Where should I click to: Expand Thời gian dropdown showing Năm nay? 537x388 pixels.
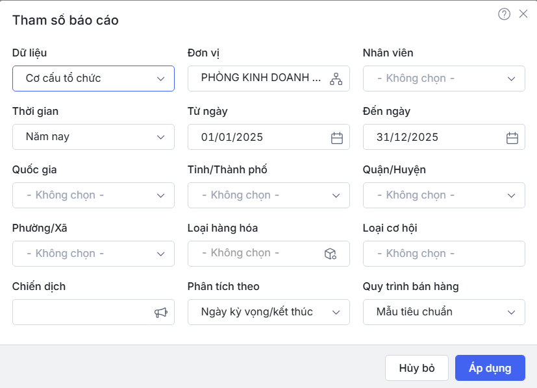(x=94, y=137)
